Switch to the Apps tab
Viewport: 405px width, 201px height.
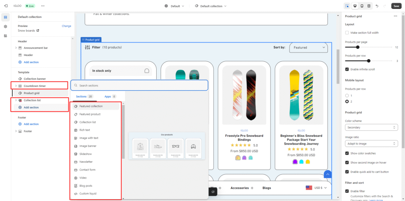(108, 96)
